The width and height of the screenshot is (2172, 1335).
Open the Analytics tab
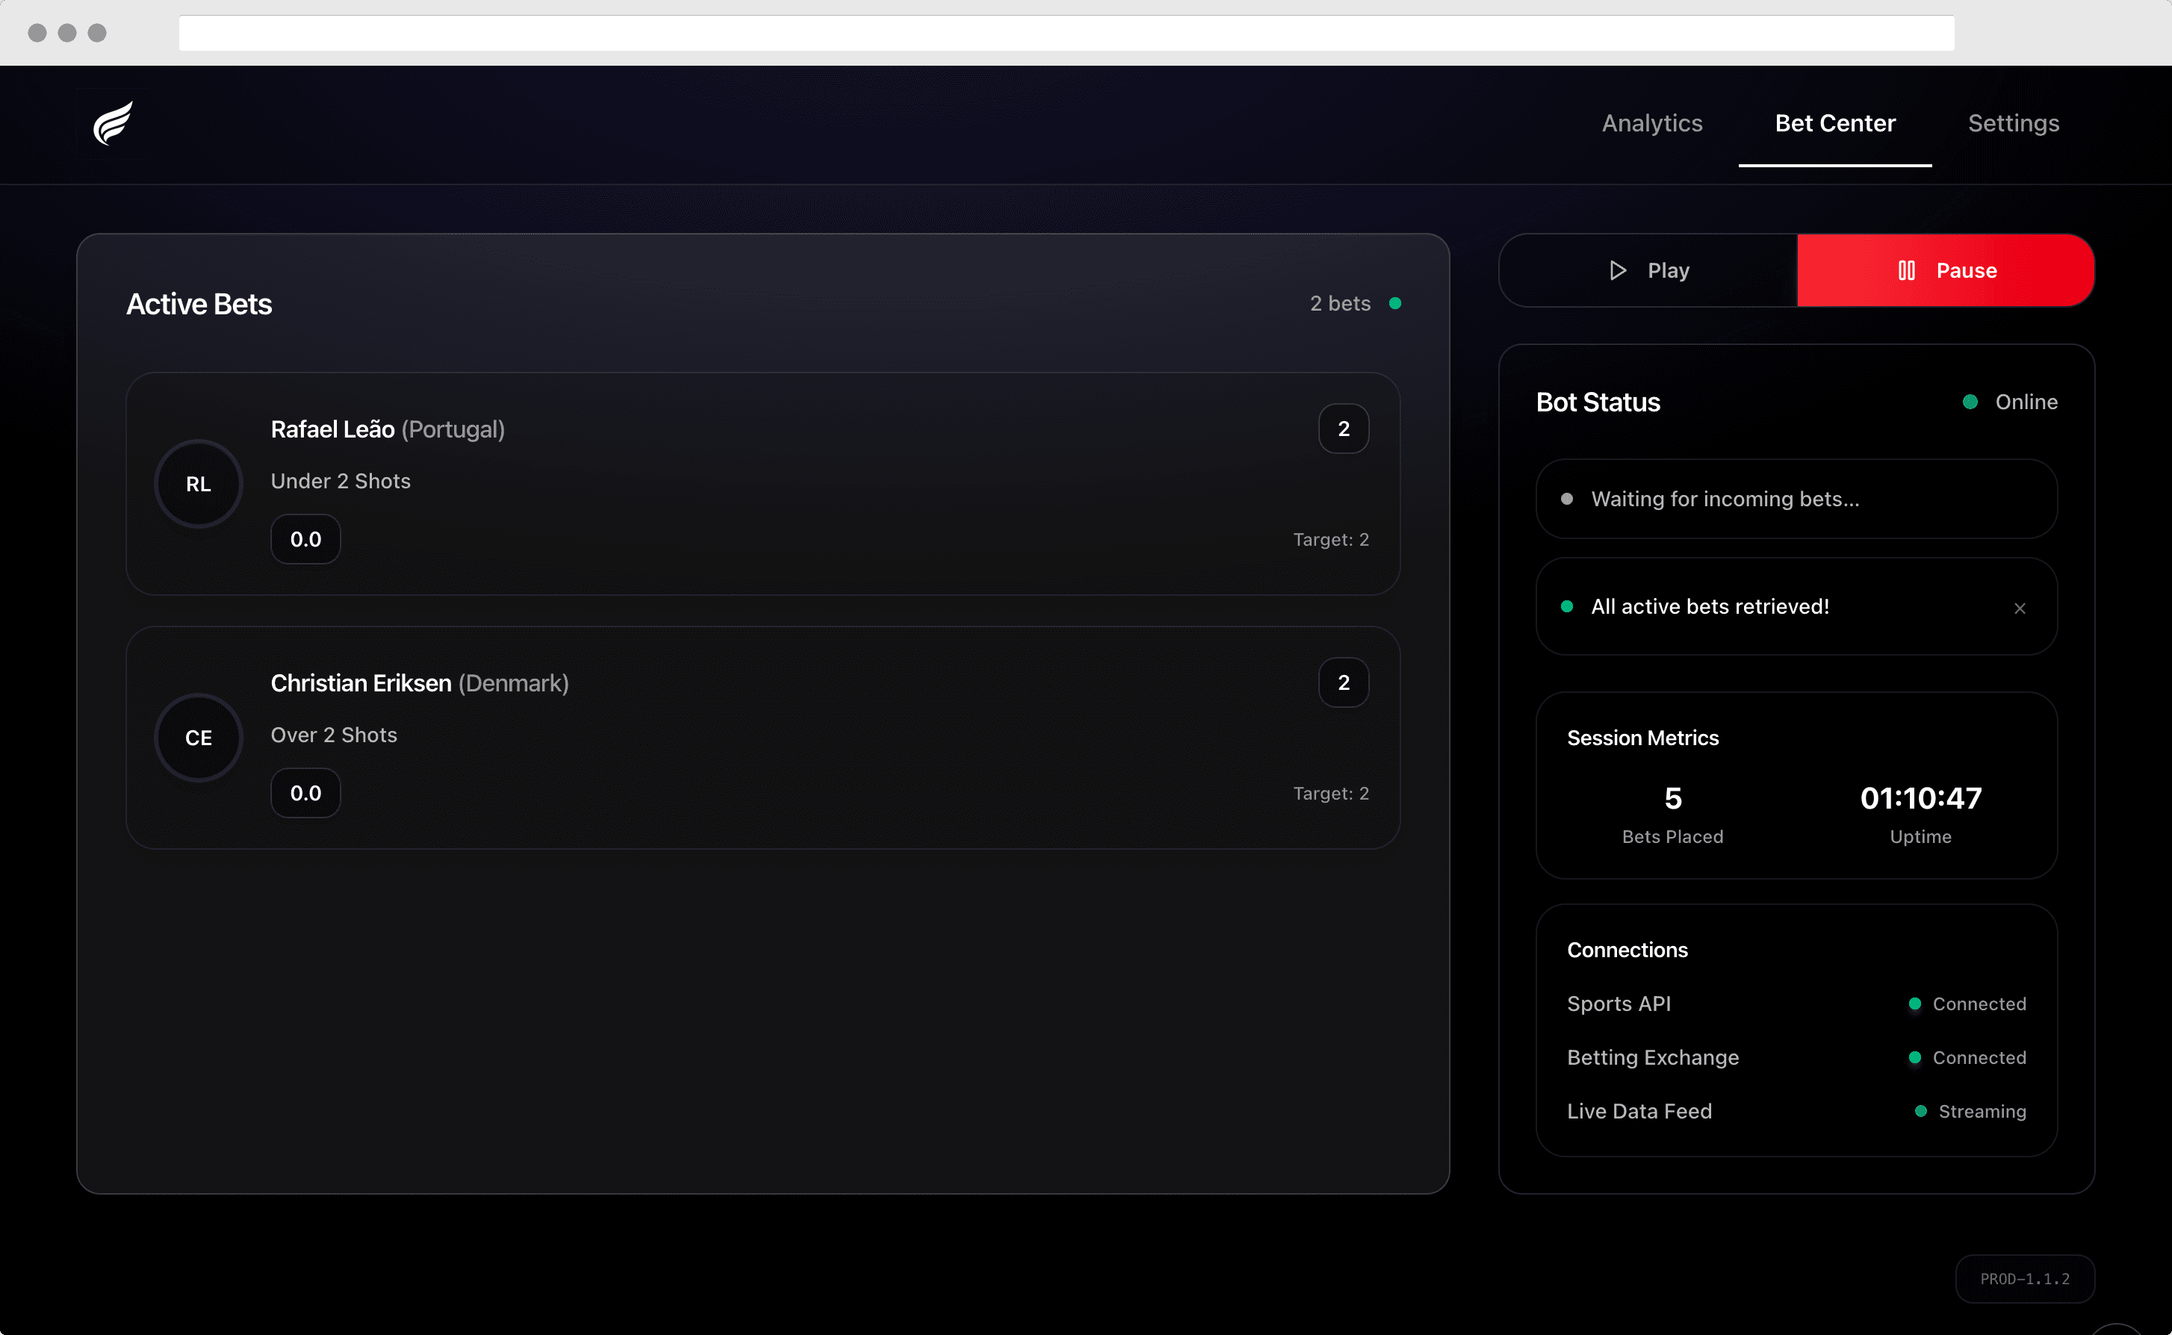[x=1651, y=124]
